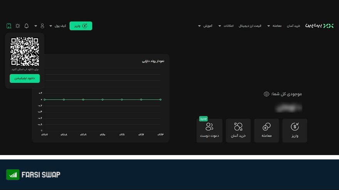Click the user profile icon

pyautogui.click(x=42, y=26)
